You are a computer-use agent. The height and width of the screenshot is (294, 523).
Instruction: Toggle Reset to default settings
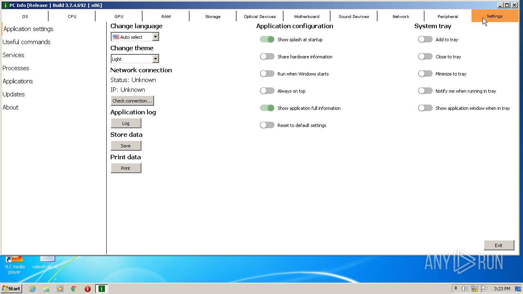click(x=267, y=125)
